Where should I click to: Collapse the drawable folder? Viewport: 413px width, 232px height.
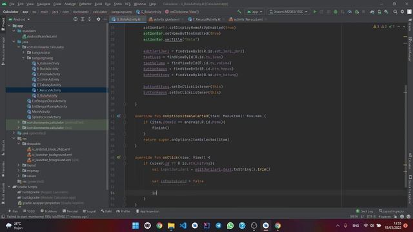19,144
